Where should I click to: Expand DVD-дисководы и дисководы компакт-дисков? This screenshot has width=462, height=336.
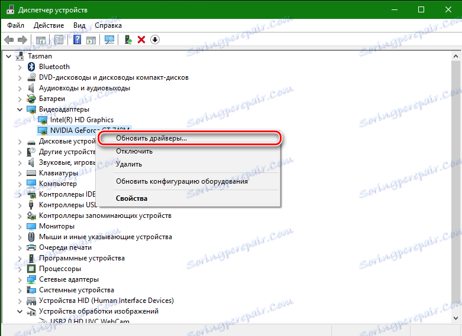tap(20, 78)
